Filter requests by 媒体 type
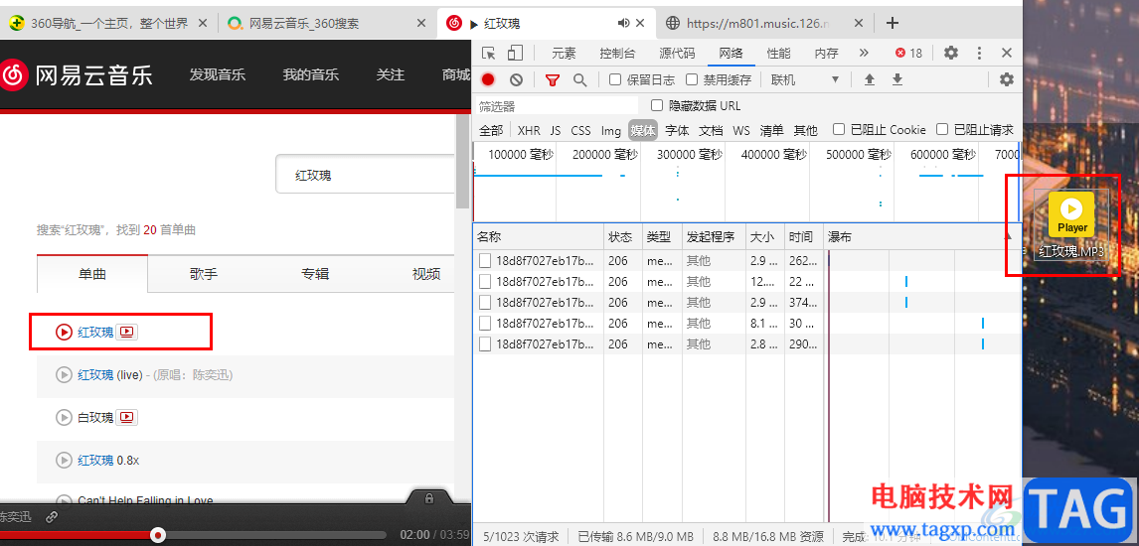 tap(643, 130)
